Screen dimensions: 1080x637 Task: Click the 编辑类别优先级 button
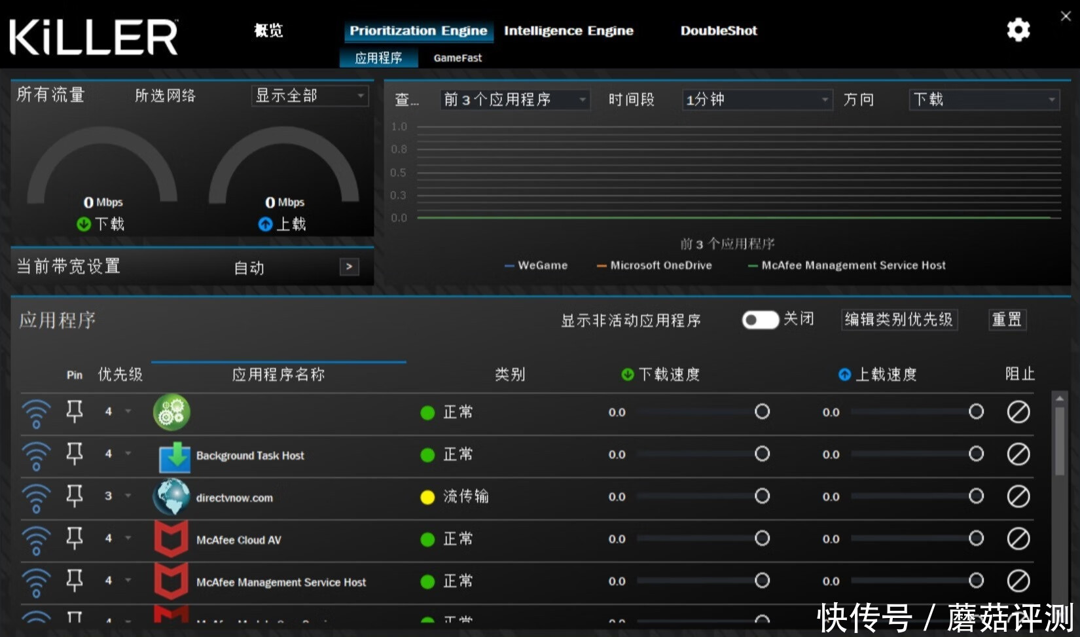pyautogui.click(x=899, y=319)
